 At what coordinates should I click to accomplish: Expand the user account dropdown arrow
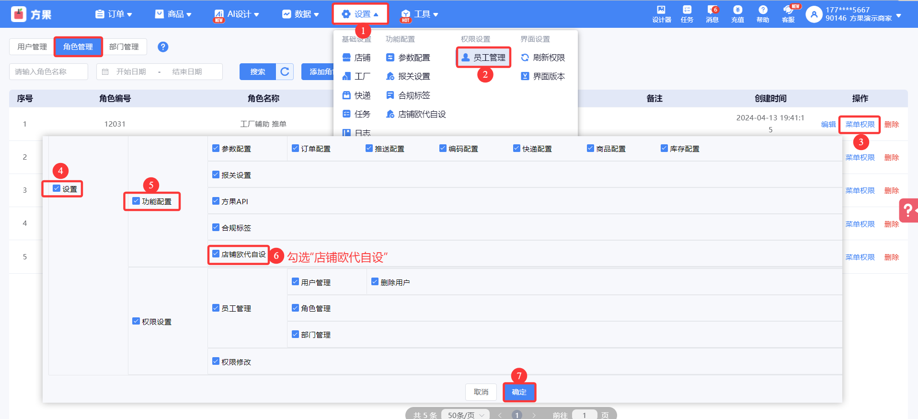pos(899,15)
